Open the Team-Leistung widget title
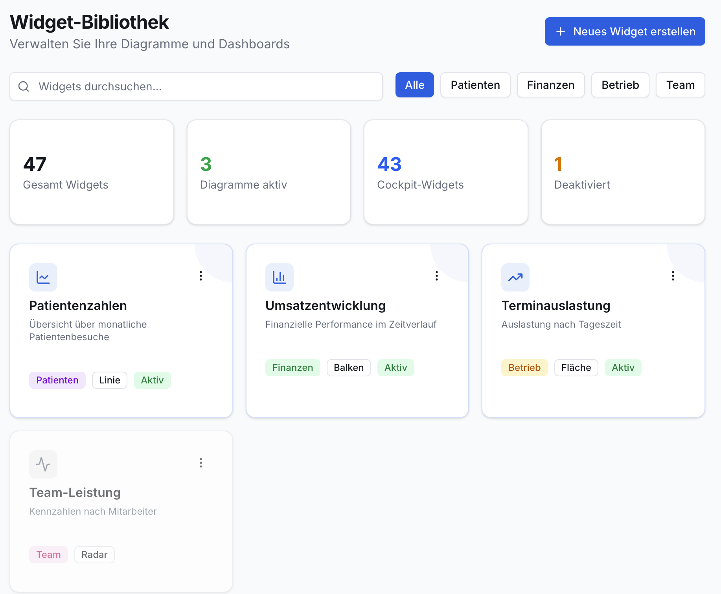The height and width of the screenshot is (594, 721). [75, 493]
